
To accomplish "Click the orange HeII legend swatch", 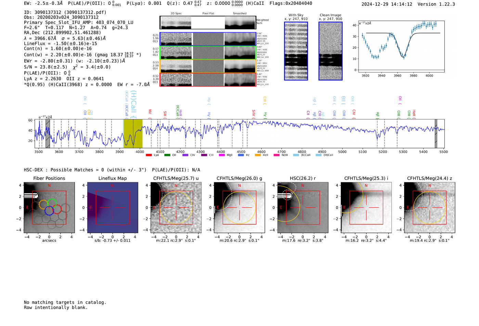I will [x=258, y=155].
